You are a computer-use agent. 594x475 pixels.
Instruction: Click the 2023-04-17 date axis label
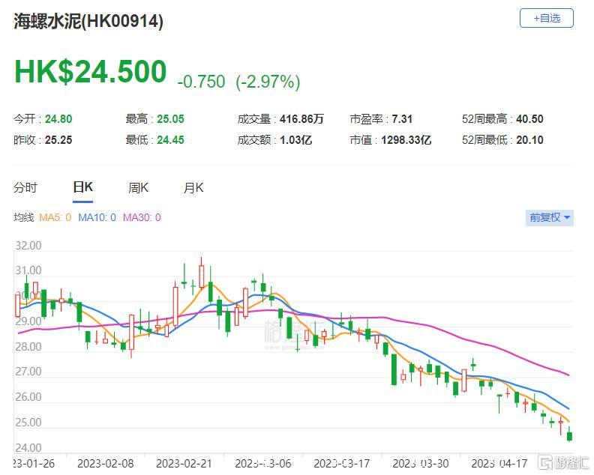point(499,463)
